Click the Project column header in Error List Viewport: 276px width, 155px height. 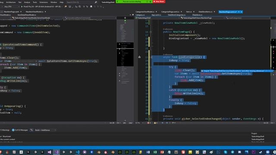[x=254, y=133]
